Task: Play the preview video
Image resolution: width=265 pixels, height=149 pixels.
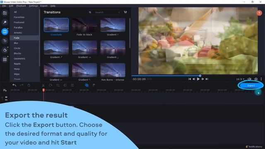Action: (198, 79)
